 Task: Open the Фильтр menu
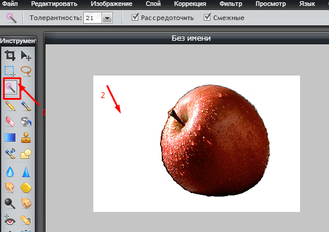click(x=230, y=4)
